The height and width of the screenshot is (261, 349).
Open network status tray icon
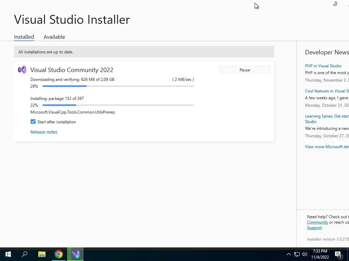(297, 254)
